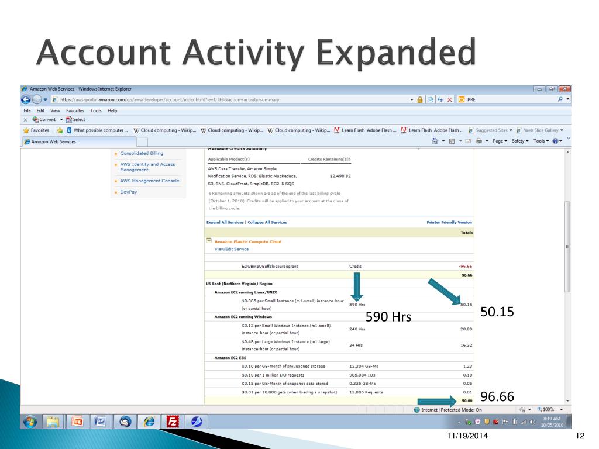Open the Edit menu

point(40,110)
